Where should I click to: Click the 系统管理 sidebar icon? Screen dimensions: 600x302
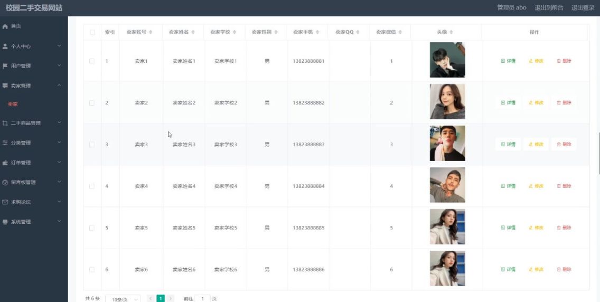5,222
